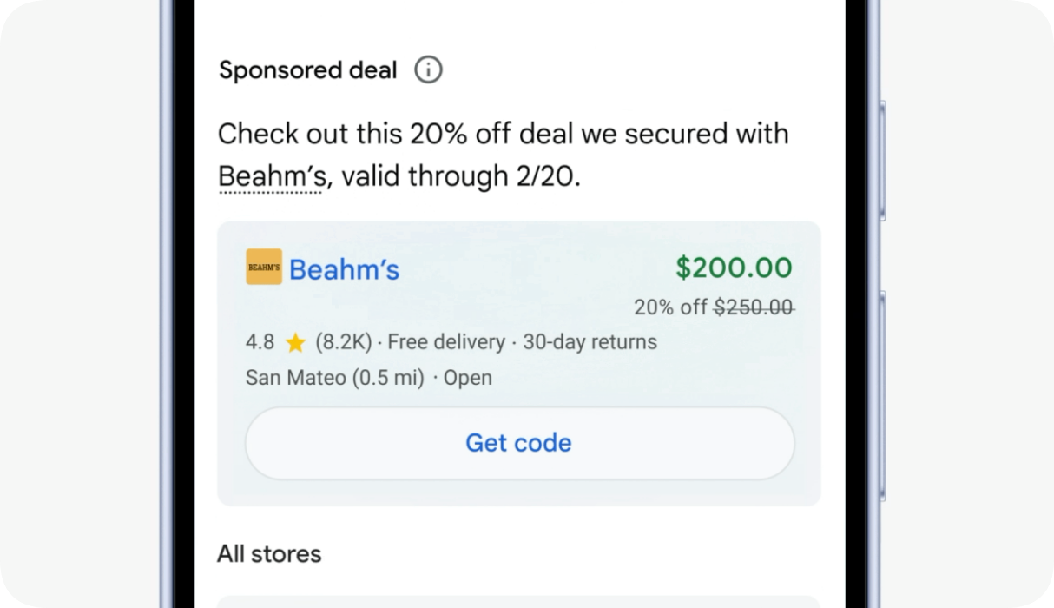Click the 'valid through 2/20' text

459,176
